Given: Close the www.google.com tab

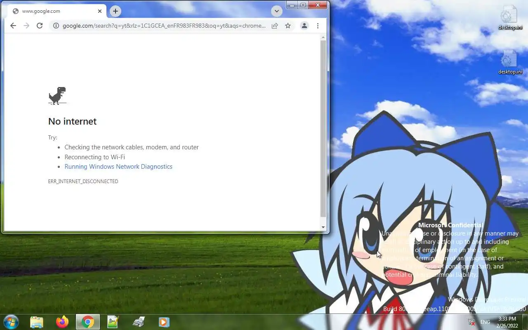Looking at the screenshot, I should coord(100,11).
